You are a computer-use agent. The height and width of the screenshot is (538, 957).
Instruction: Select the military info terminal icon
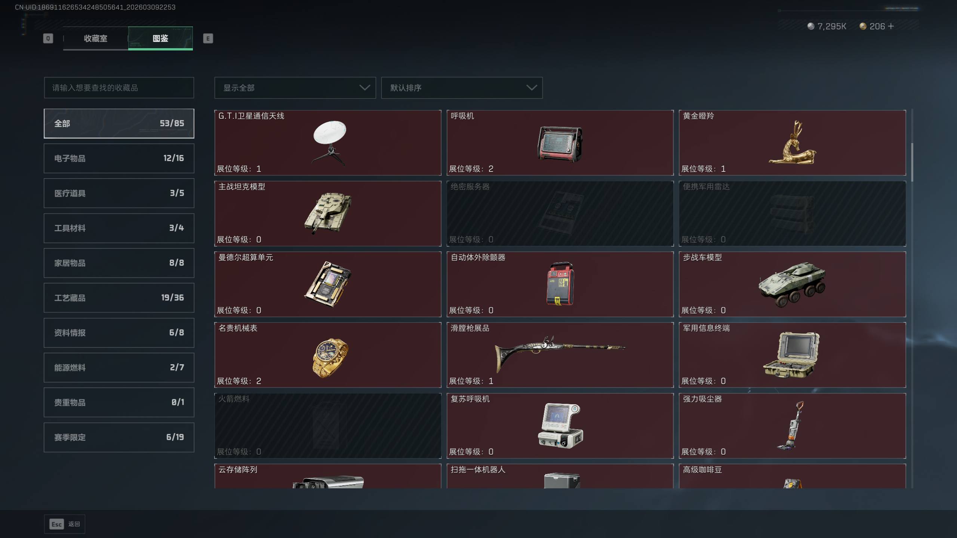(791, 355)
